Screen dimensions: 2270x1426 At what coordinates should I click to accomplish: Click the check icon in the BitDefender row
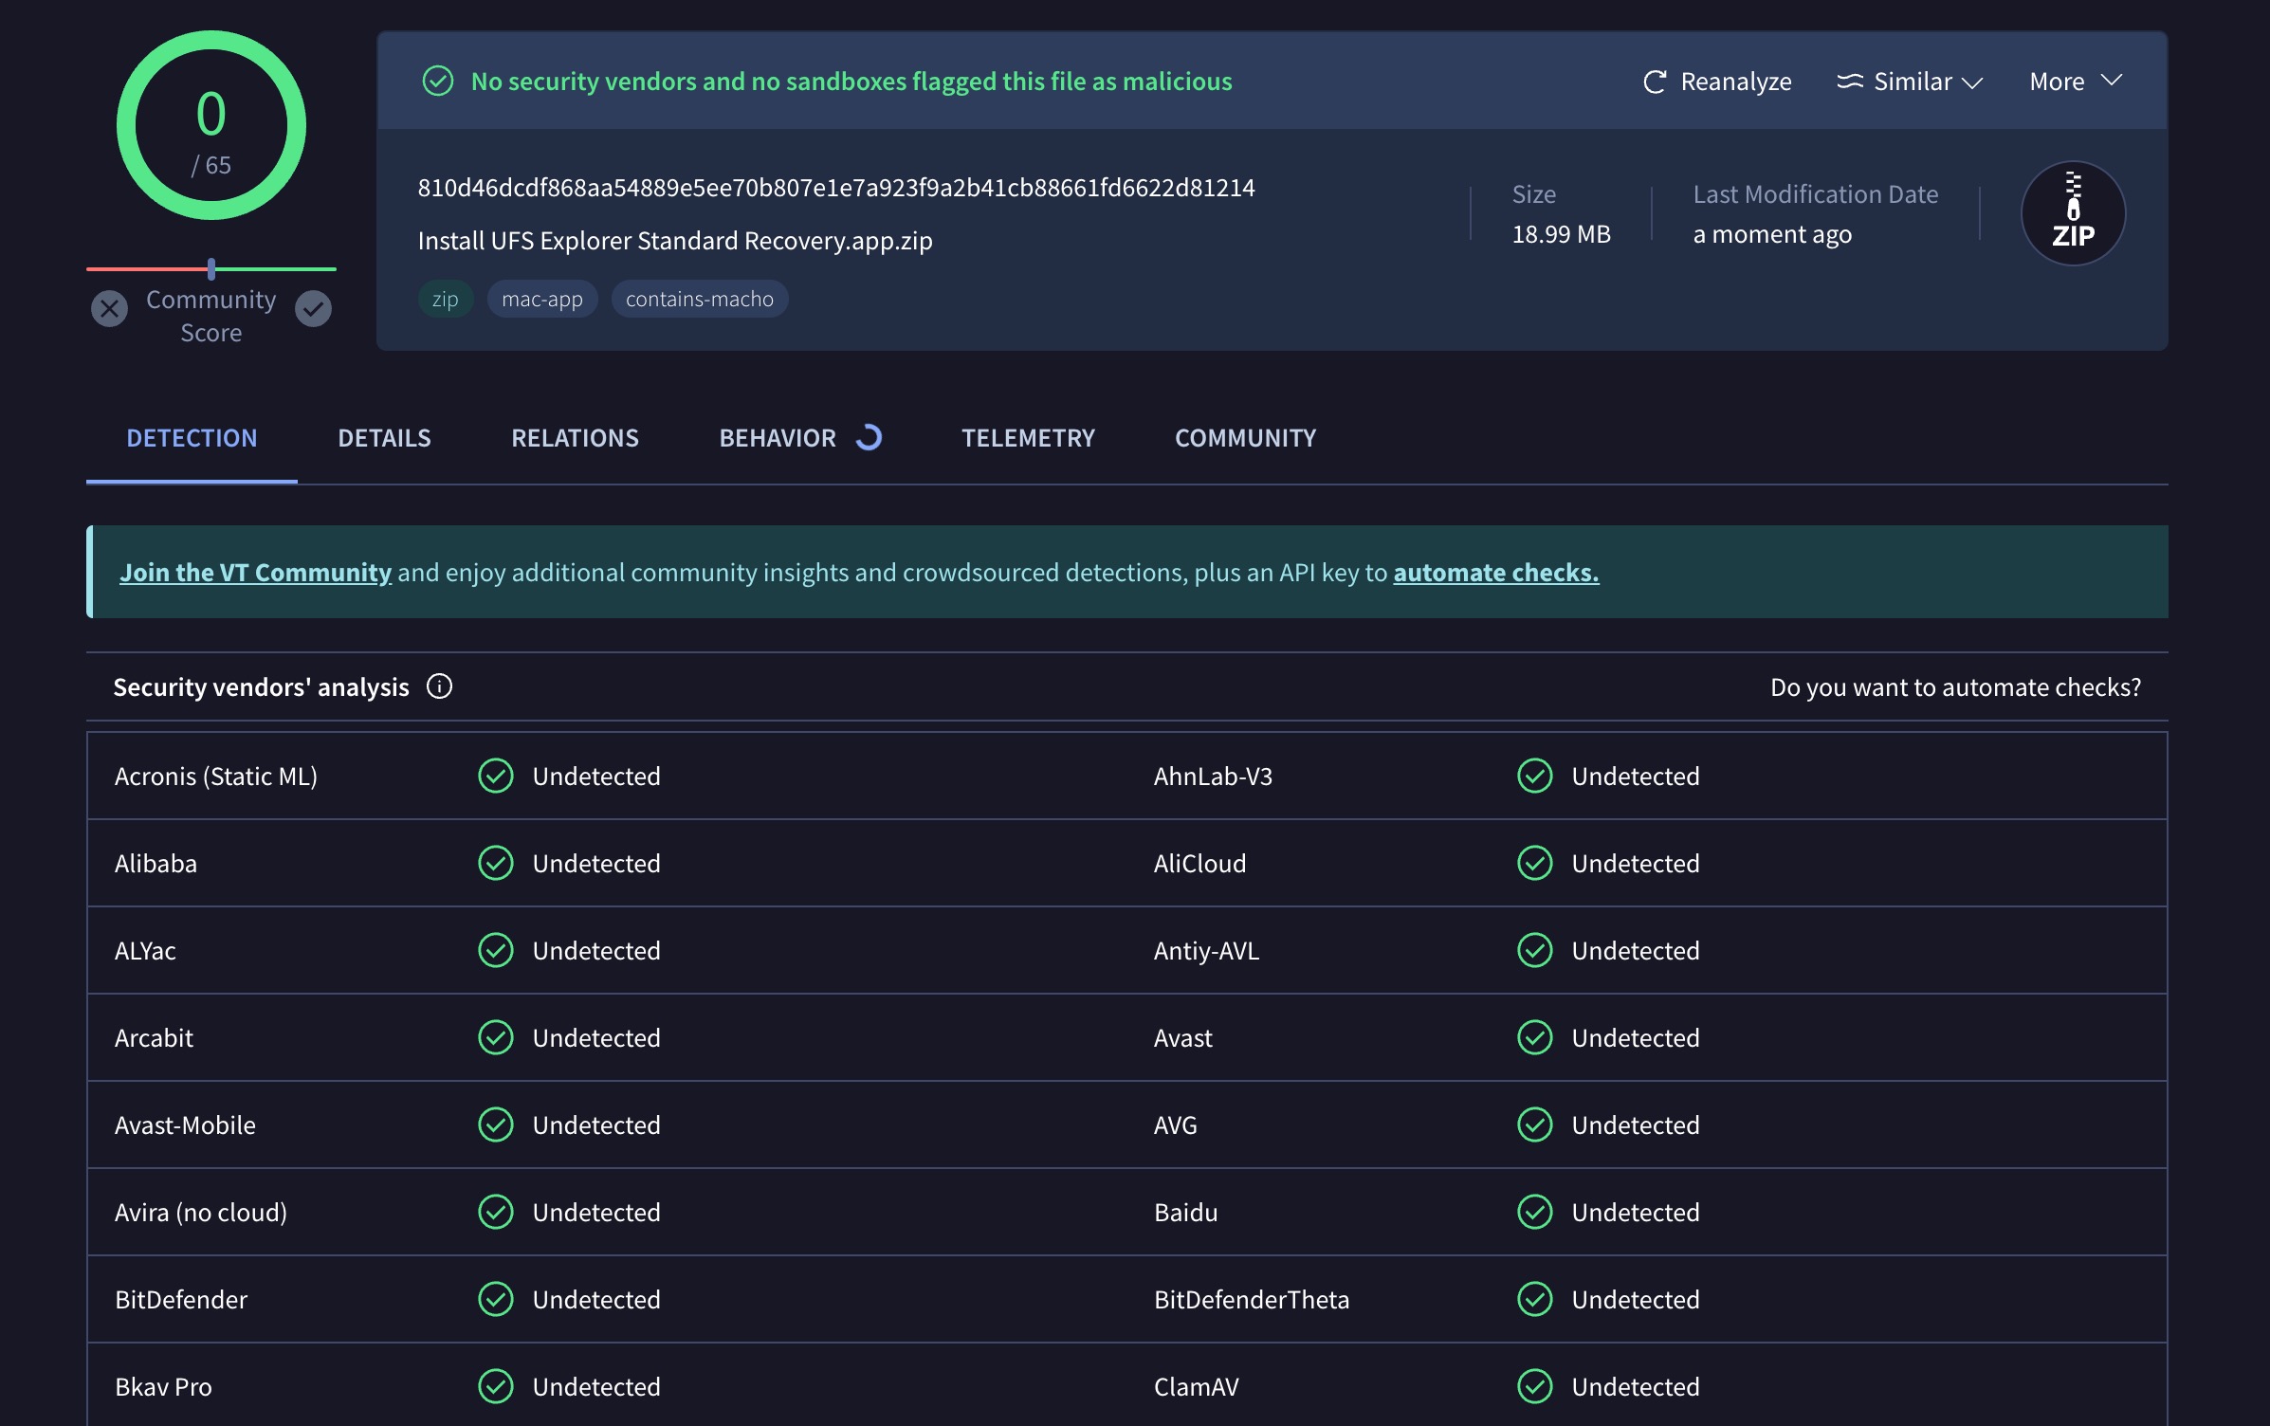[x=495, y=1299]
